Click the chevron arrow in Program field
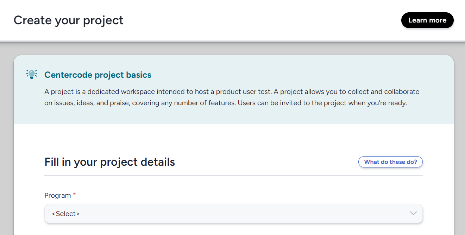465x235 pixels. (413, 214)
